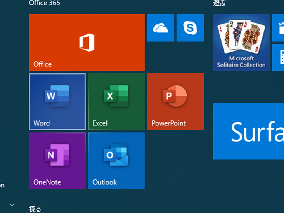The width and height of the screenshot is (284, 213).
Task: Click the "探る" section label
Action: coord(35,209)
